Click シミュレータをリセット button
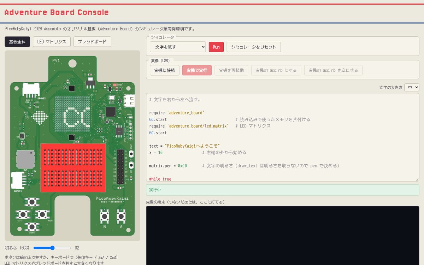 point(254,47)
